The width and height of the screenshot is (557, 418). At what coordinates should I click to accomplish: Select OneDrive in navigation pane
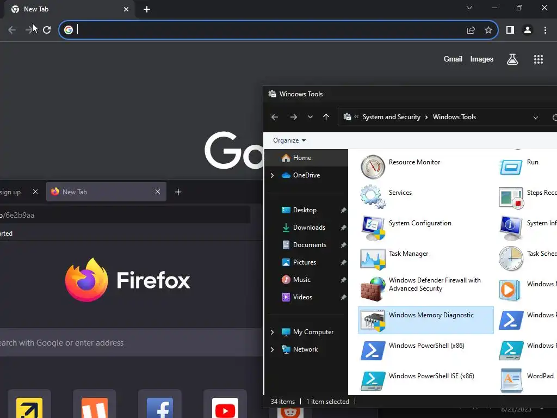pyautogui.click(x=306, y=175)
